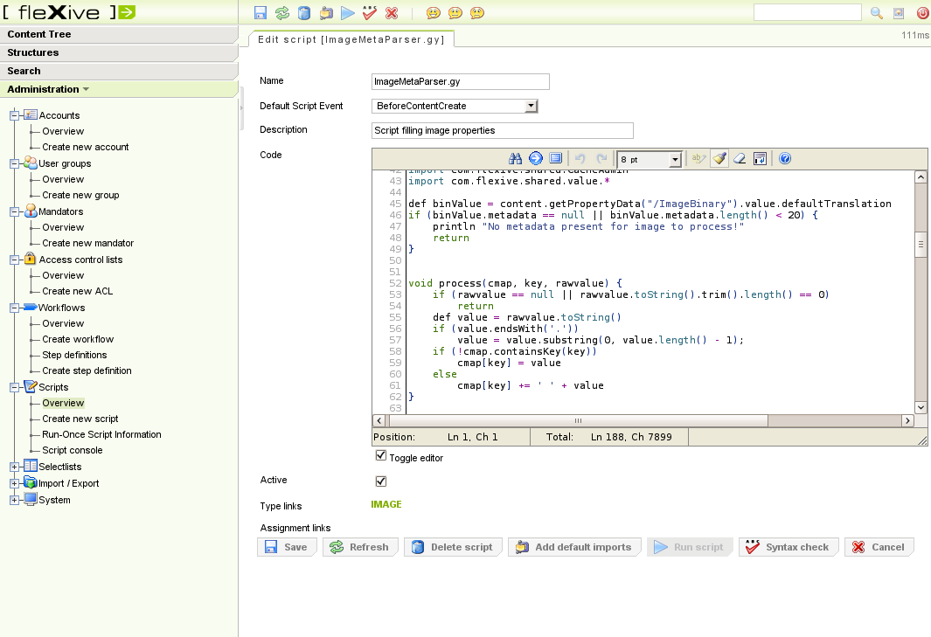
Task: Open the Structures sidebar tab
Action: tap(119, 52)
